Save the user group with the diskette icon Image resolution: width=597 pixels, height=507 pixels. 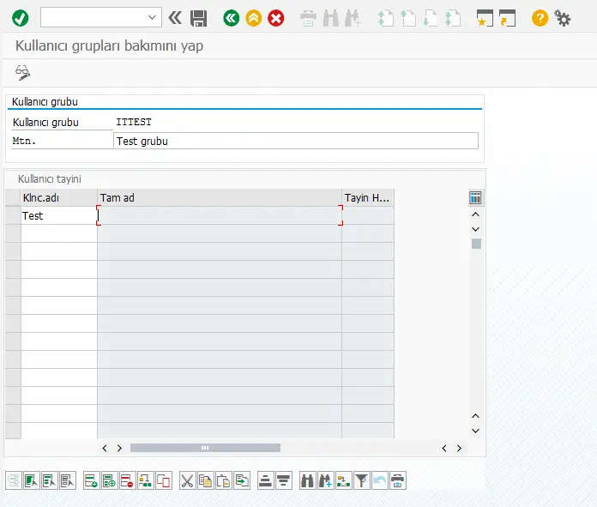coord(199,18)
